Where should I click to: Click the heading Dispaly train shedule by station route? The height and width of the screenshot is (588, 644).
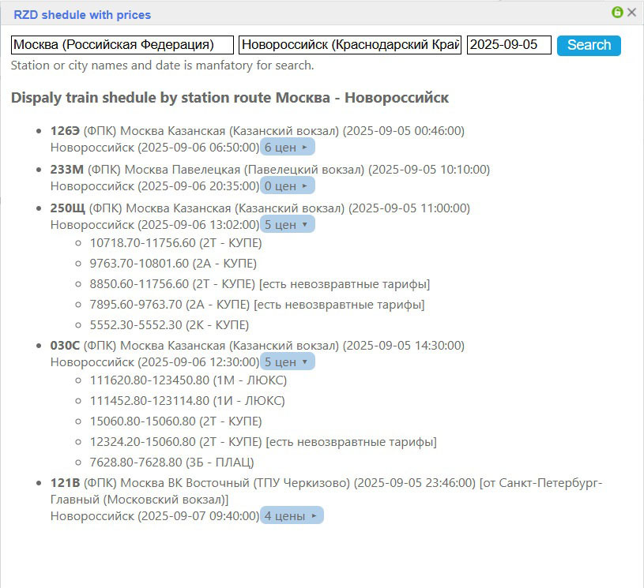[x=230, y=98]
